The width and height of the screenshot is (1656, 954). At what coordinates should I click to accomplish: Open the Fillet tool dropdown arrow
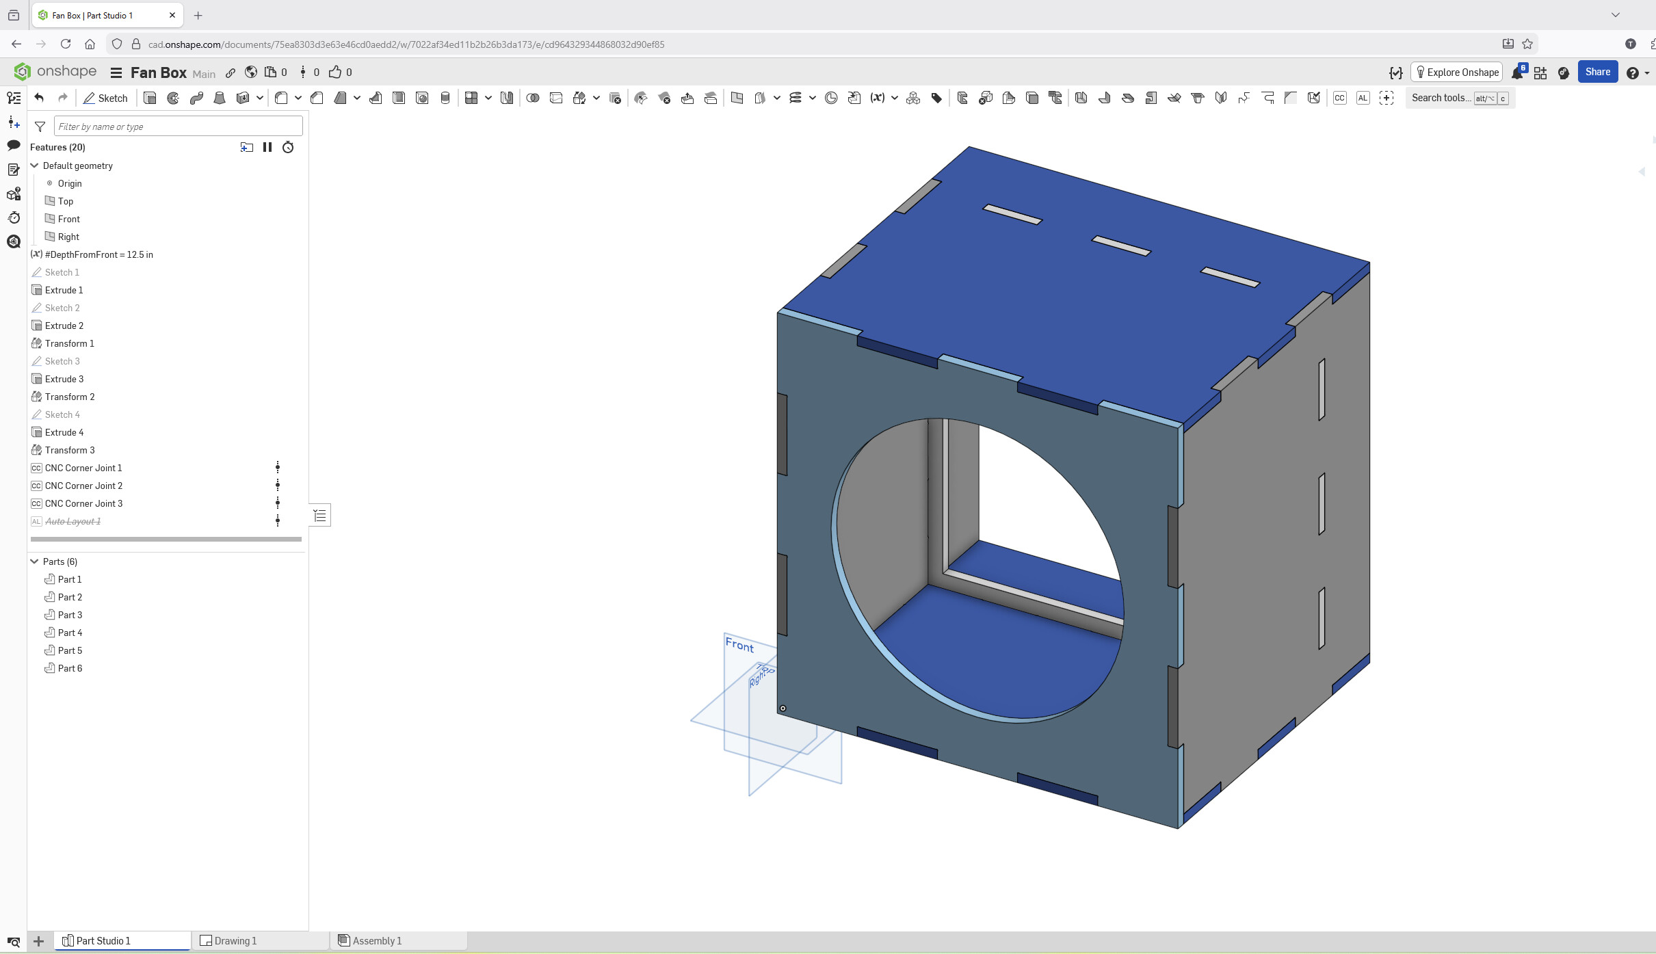coord(298,98)
